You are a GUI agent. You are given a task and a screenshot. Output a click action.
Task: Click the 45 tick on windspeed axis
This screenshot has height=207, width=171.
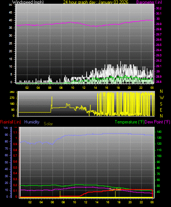10,13
